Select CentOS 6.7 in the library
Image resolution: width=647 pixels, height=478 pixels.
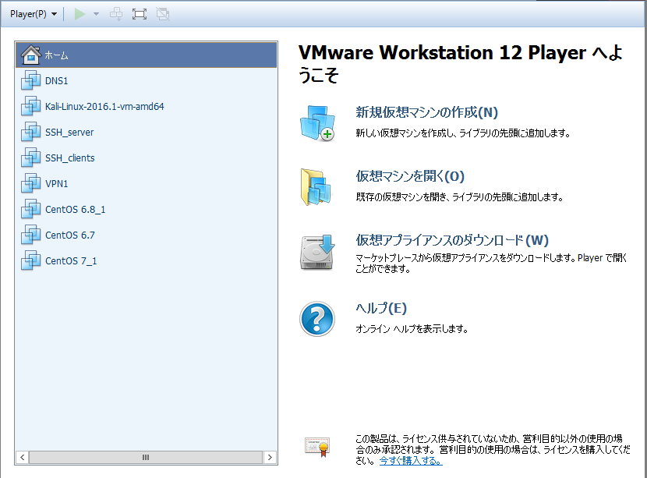point(146,235)
